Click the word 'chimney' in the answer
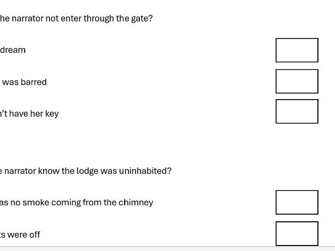This screenshot has width=335, height=251. 137,203
